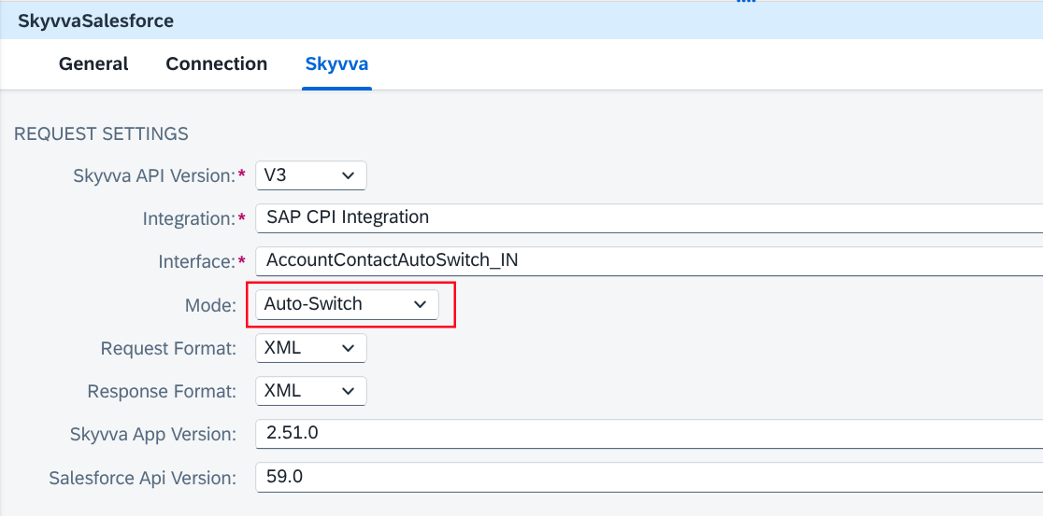Click the Integration input field
Viewport: 1043px width, 516px height.
650,217
